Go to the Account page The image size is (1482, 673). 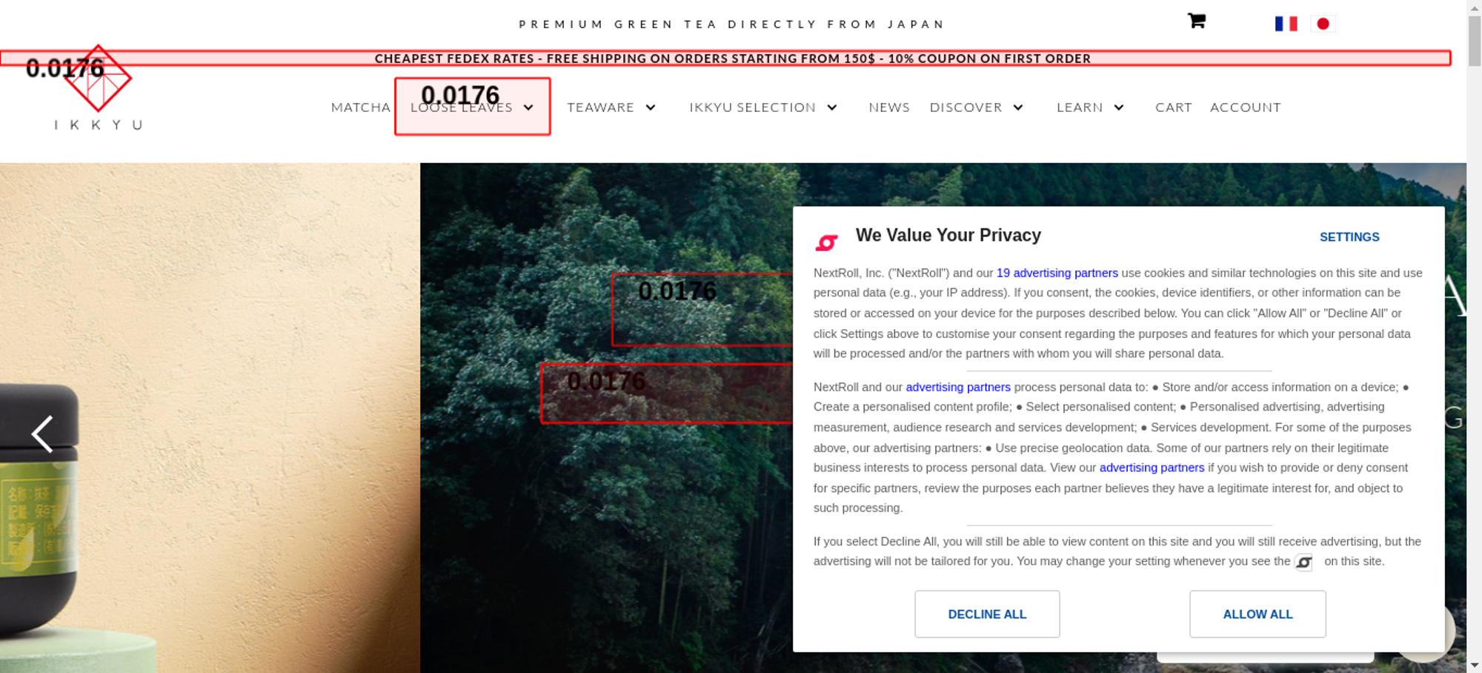tap(1246, 107)
